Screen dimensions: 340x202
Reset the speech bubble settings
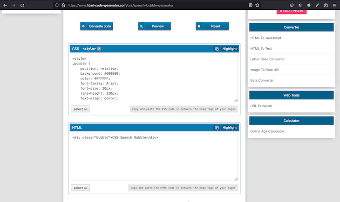point(212,26)
